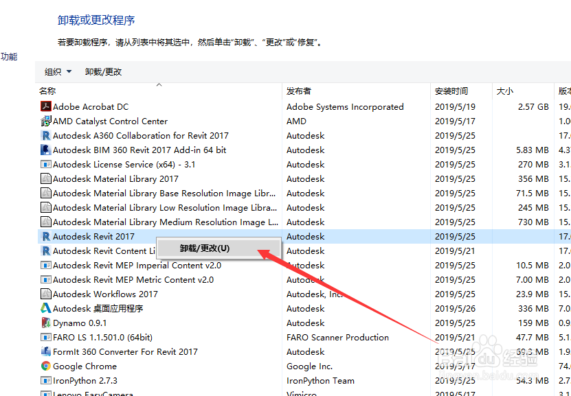
Task: Select Autodesk 桌面应用程序 entry
Action: (x=98, y=308)
